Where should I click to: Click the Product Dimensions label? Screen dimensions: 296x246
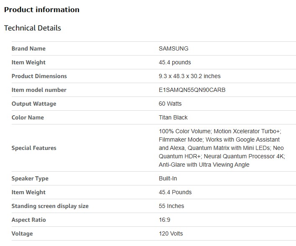(x=39, y=76)
